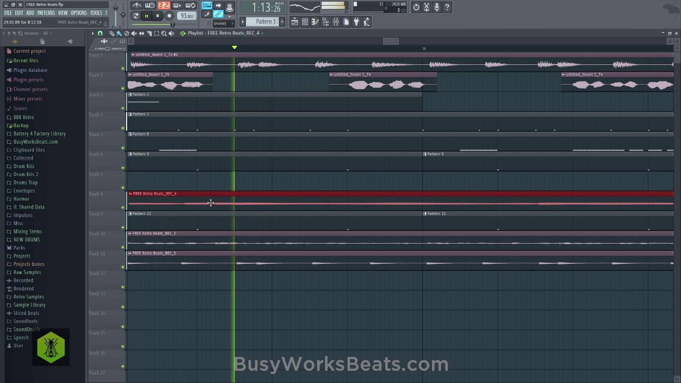This screenshot has width=681, height=383.
Task: Adjust the main pitch slider
Action: click(123, 14)
